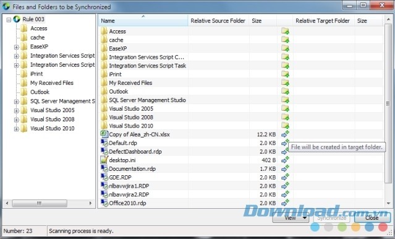Select Integration Services Script C... list row
The image size is (395, 239).
point(147,57)
